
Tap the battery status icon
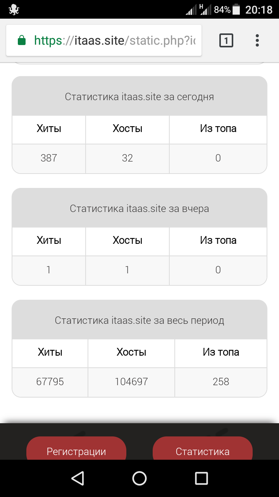[236, 9]
